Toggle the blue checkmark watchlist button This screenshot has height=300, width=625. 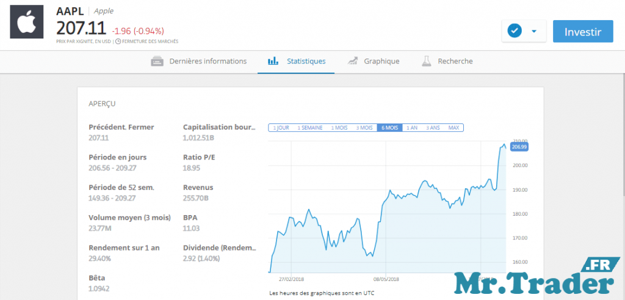[x=515, y=31]
